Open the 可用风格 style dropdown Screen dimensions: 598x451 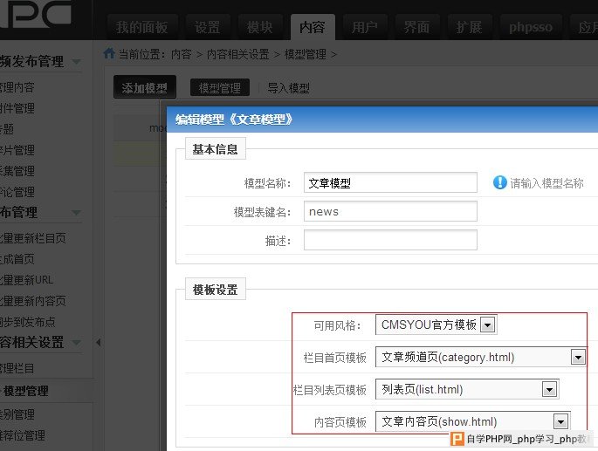pyautogui.click(x=436, y=325)
